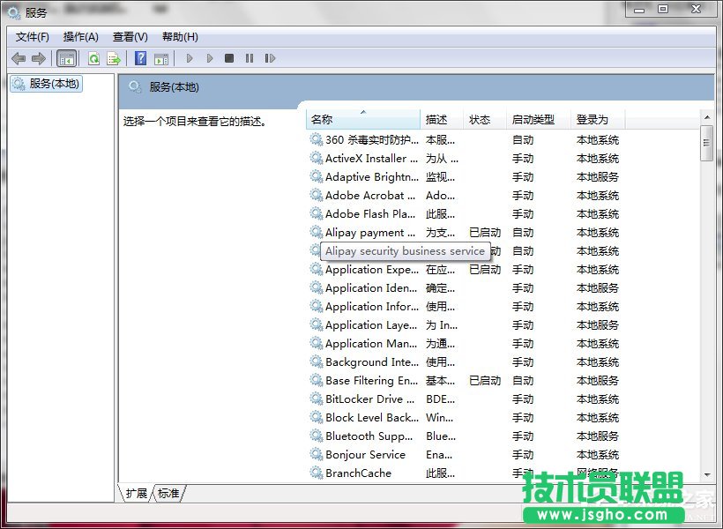
Task: Stop the selected service
Action: (228, 58)
